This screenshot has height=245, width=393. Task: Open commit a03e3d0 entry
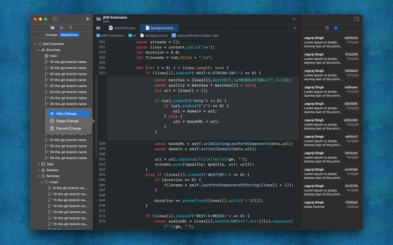point(331,124)
